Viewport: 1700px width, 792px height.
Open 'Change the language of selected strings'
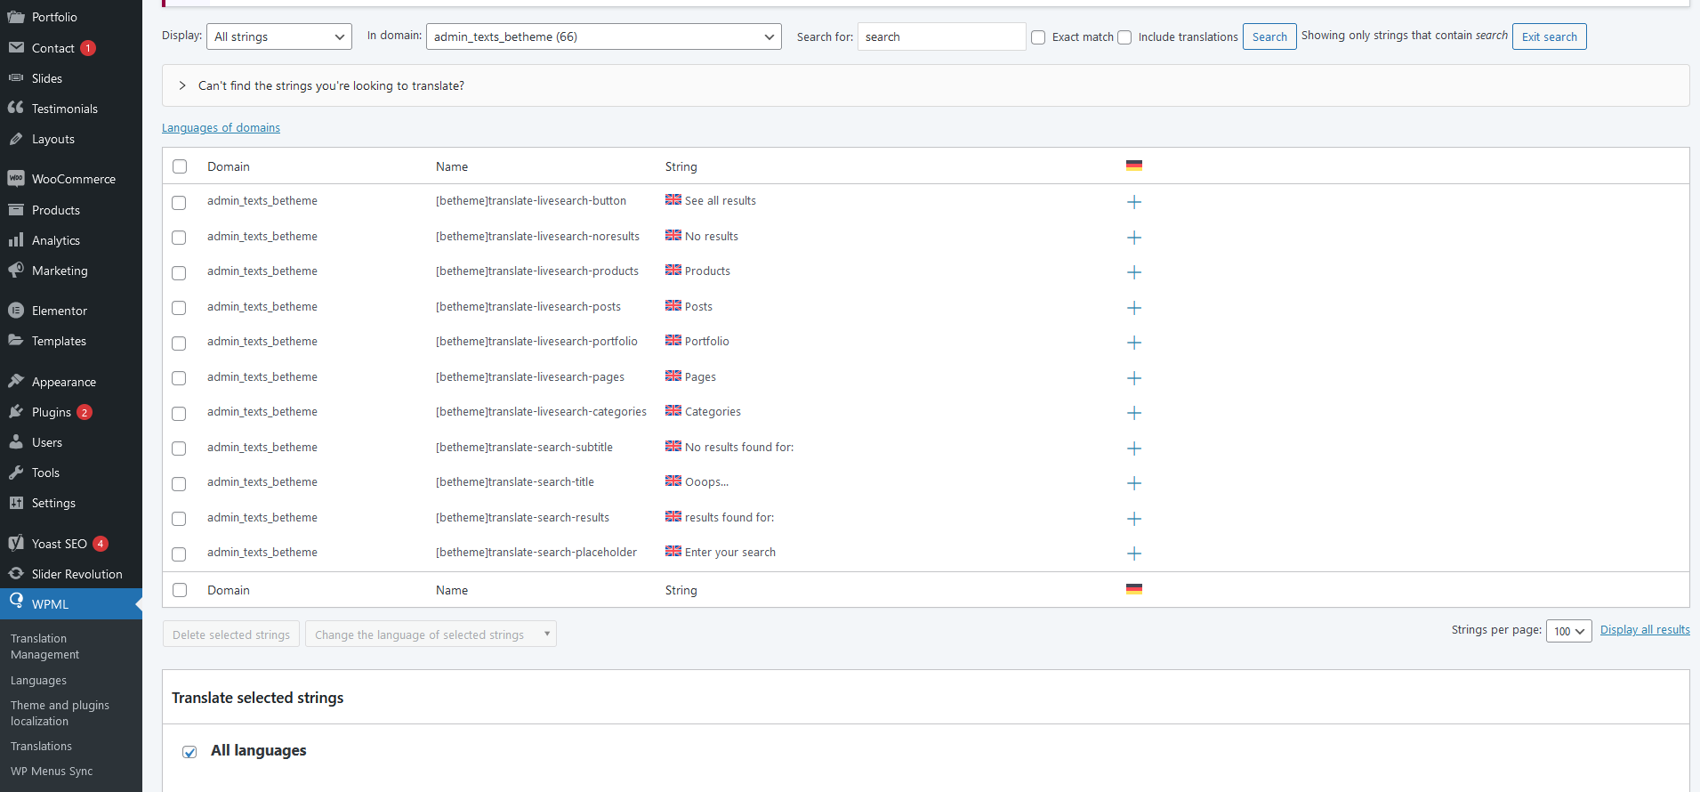pos(431,634)
